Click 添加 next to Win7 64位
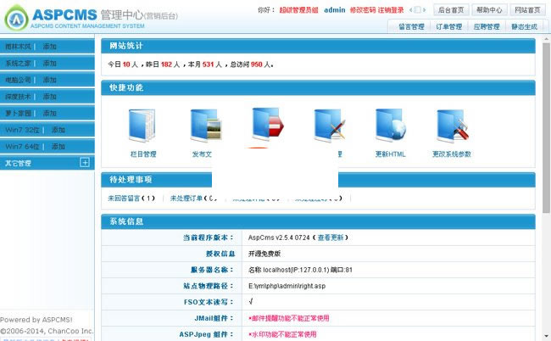Viewport: 551px width, 341px height. (x=58, y=146)
